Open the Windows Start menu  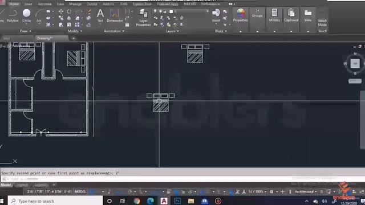click(x=2, y=201)
